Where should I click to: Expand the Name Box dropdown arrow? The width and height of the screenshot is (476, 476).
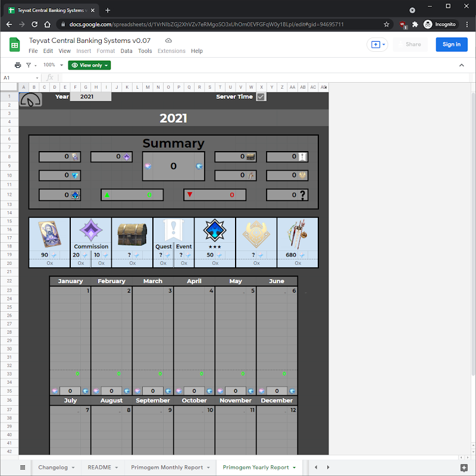click(37, 78)
